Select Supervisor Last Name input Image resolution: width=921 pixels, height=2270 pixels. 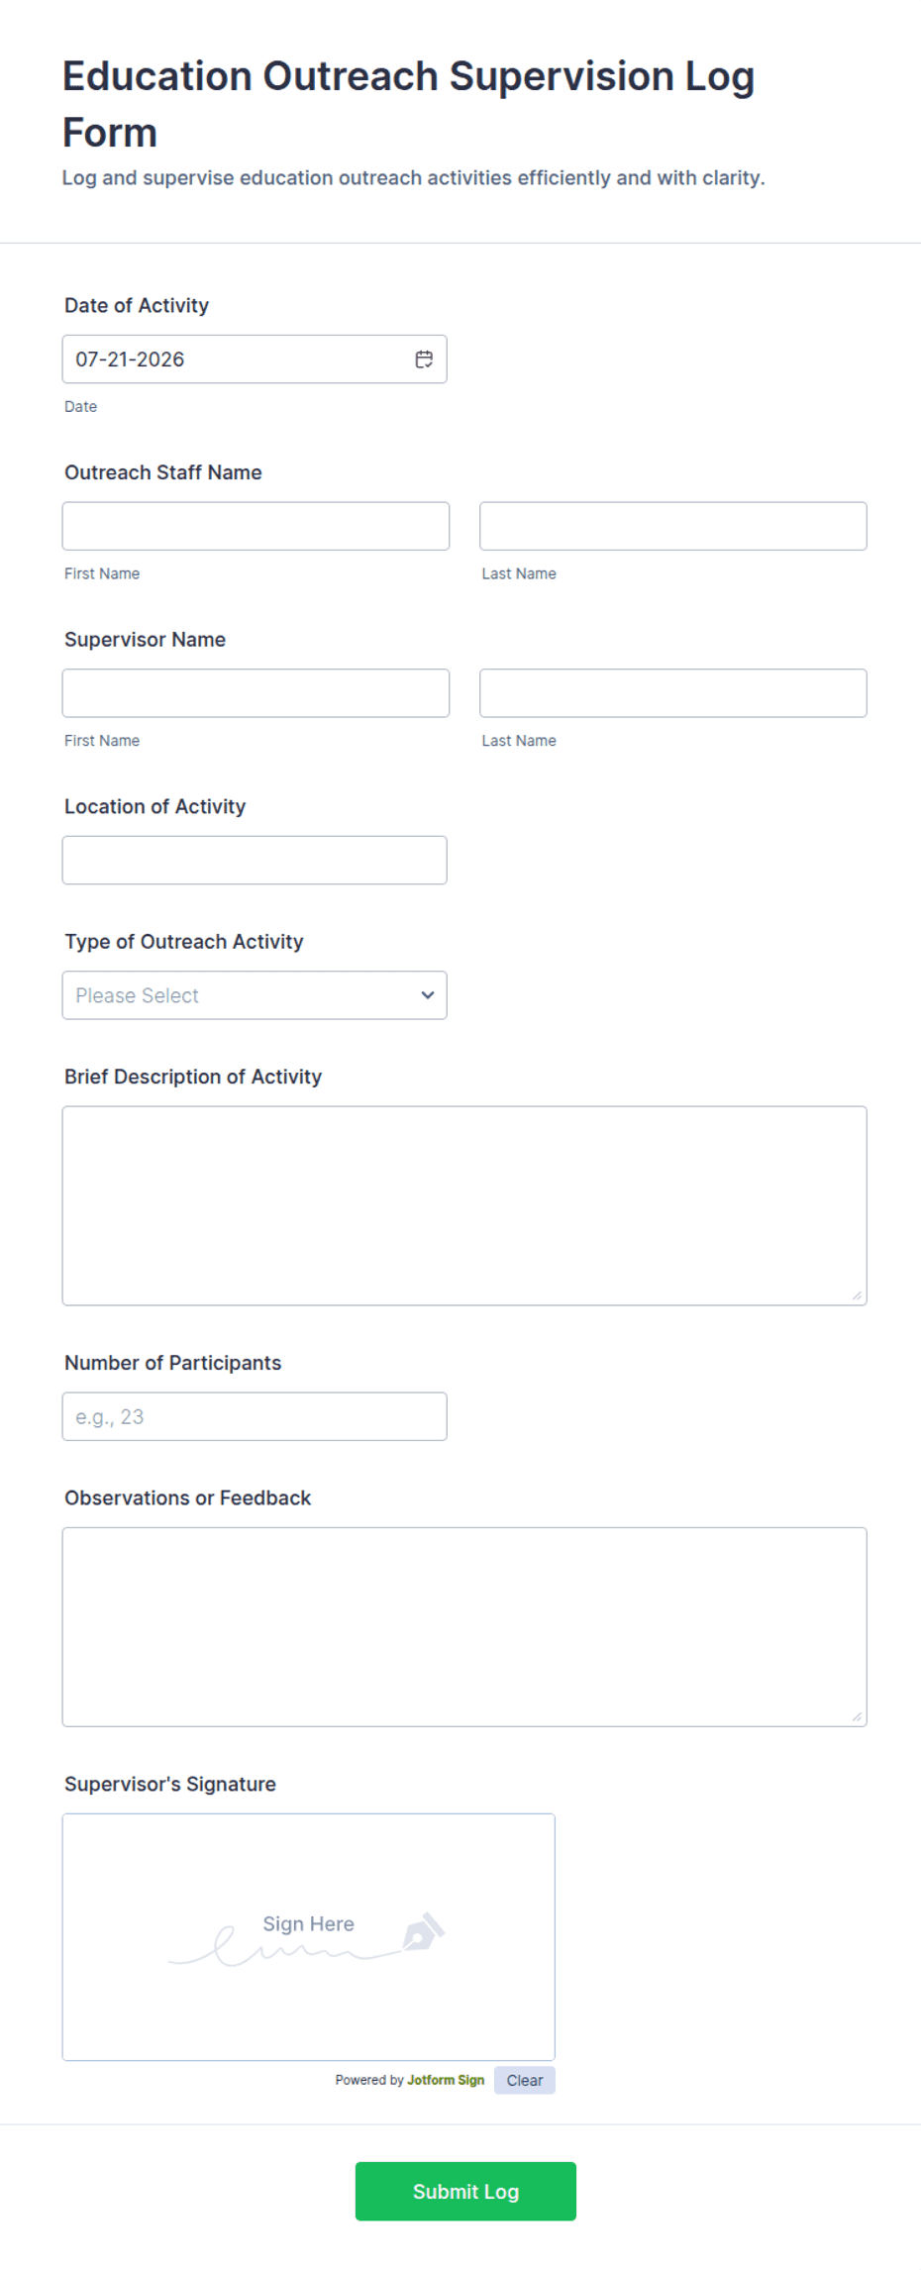(673, 693)
